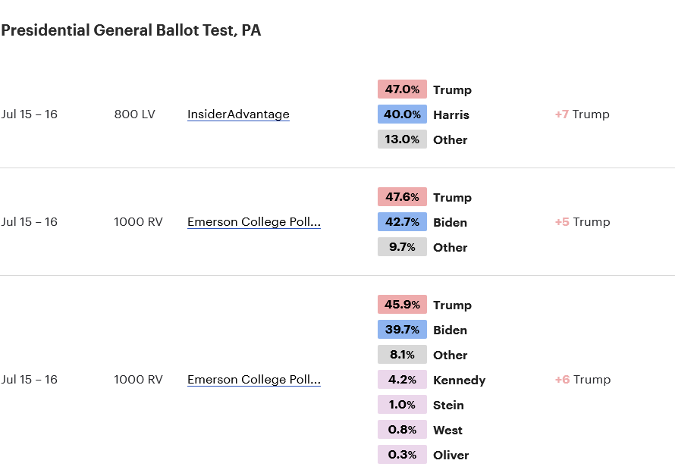The image size is (675, 476).
Task: Click the Presidential General Ballot Test, PA heading
Action: 131,30
